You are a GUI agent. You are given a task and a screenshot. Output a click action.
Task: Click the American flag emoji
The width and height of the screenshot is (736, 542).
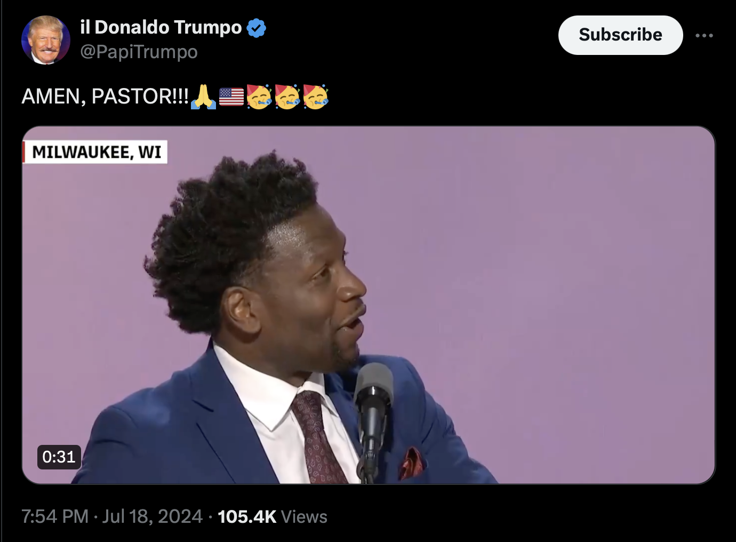[x=231, y=97]
